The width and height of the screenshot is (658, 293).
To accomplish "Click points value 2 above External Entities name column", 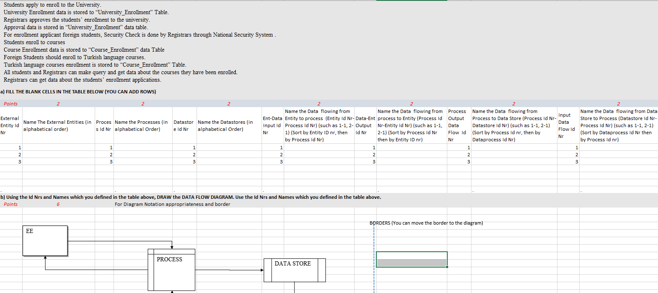I will click(58, 104).
